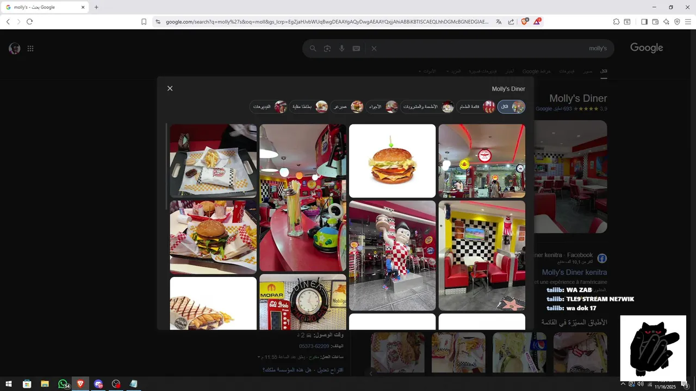The width and height of the screenshot is (696, 391).
Task: Filter photos by همبرغر burger chip
Action: click(x=347, y=106)
